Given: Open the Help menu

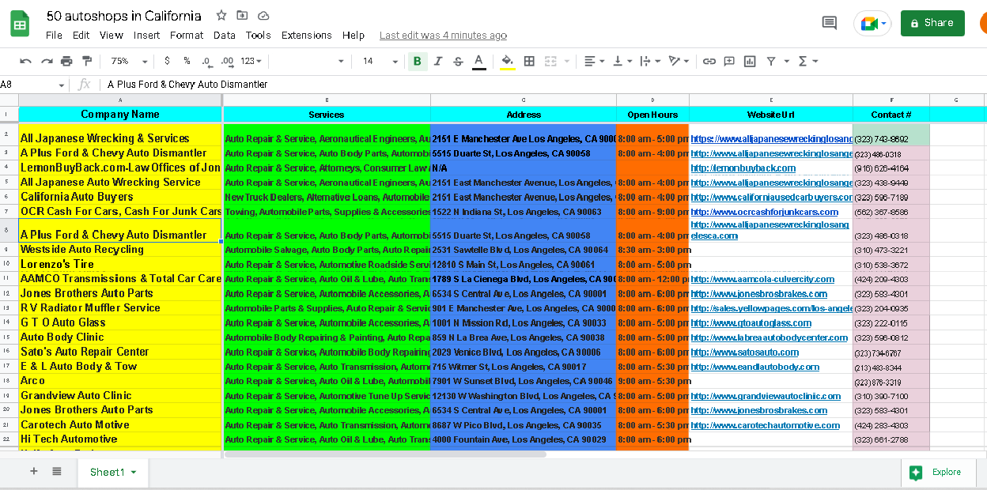Looking at the screenshot, I should pos(354,35).
